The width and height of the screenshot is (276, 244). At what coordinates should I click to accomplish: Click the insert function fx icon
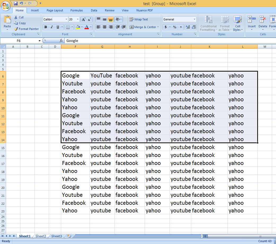pos(61,41)
